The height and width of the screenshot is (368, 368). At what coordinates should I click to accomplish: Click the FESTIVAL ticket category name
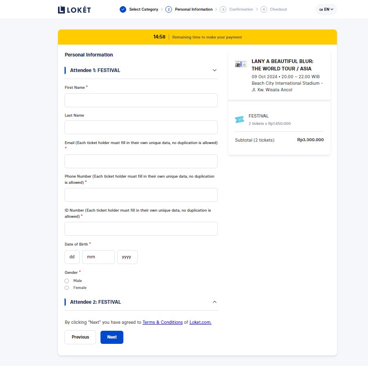pos(259,116)
